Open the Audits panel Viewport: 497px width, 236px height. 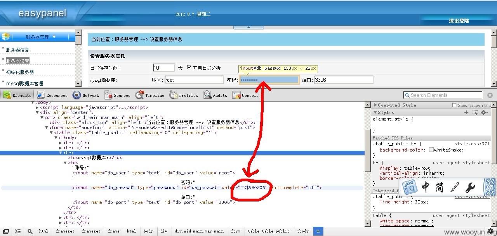click(215, 95)
